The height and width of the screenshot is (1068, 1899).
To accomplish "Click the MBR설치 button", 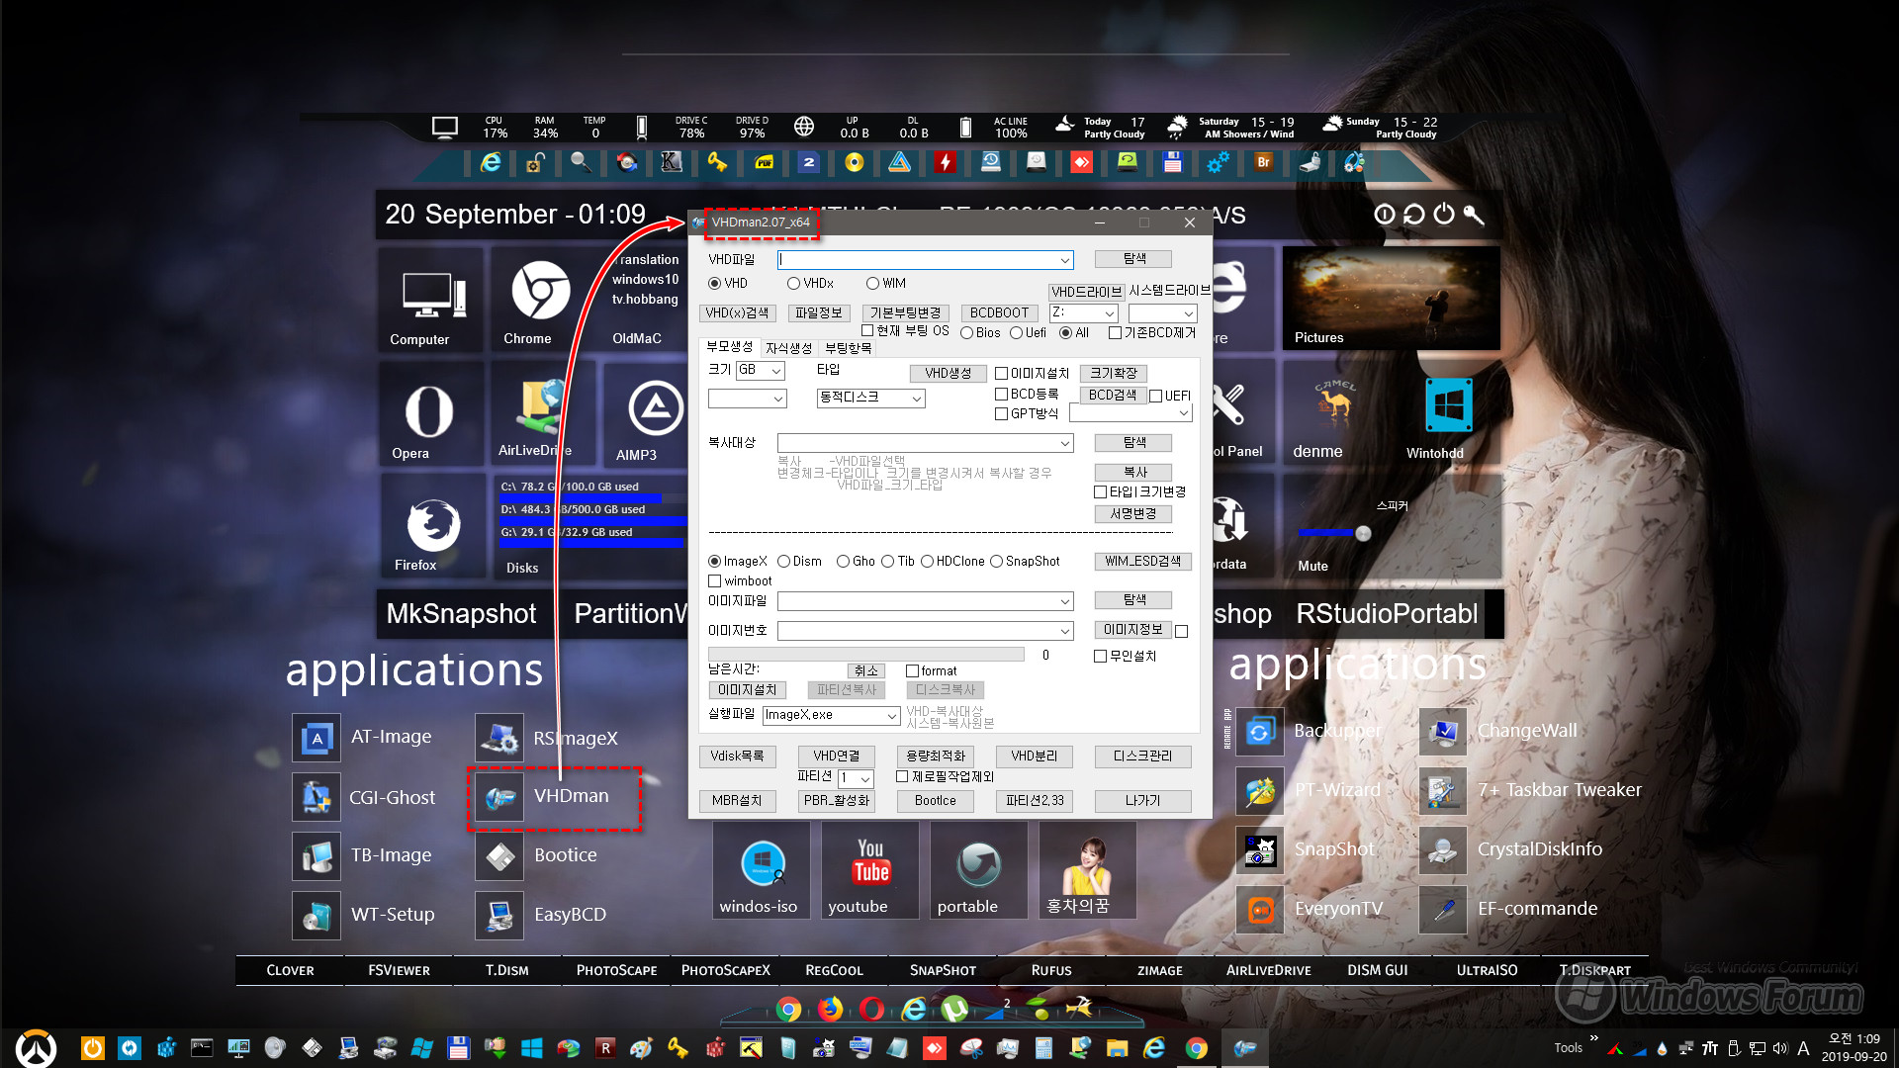I will coord(737,801).
